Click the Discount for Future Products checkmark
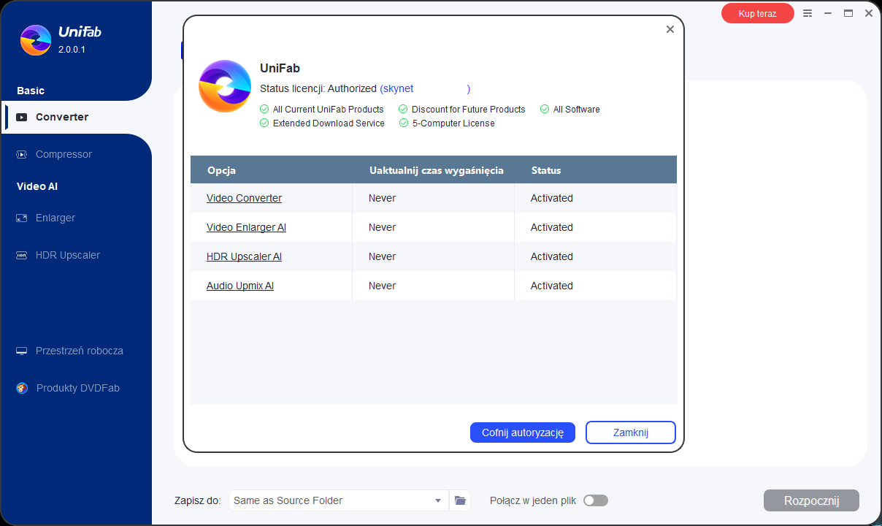This screenshot has width=882, height=526. pyautogui.click(x=403, y=109)
